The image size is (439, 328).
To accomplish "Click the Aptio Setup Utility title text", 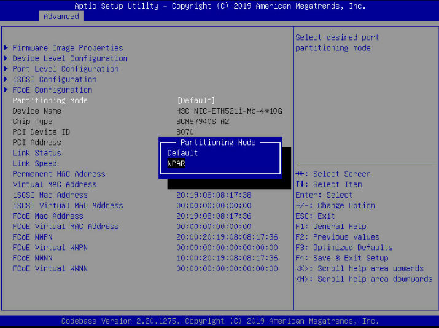I will point(220,6).
